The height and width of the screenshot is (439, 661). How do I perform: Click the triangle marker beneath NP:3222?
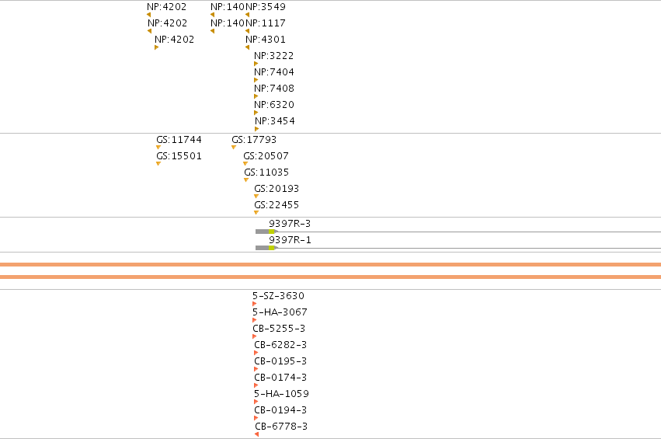[x=256, y=64]
